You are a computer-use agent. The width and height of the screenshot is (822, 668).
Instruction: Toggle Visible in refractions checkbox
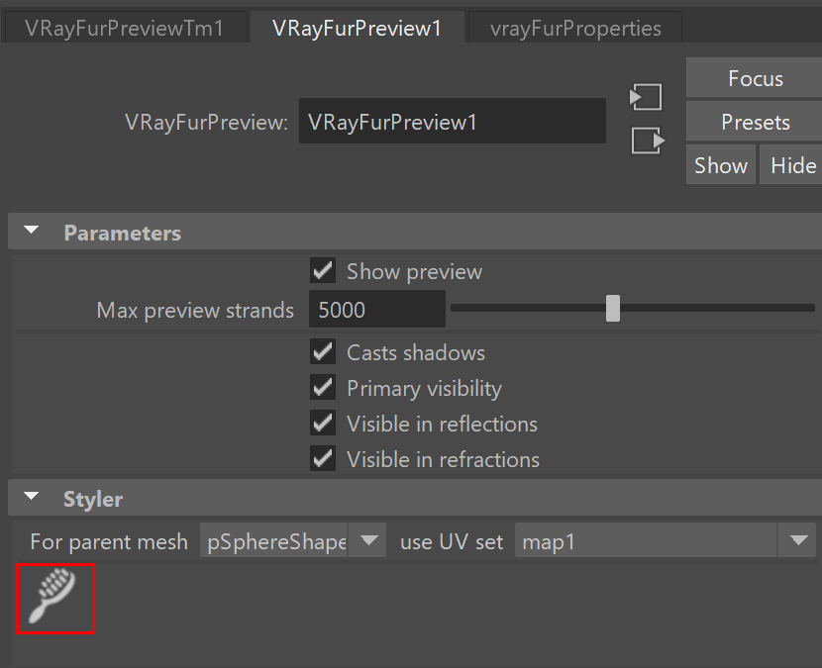tap(323, 459)
